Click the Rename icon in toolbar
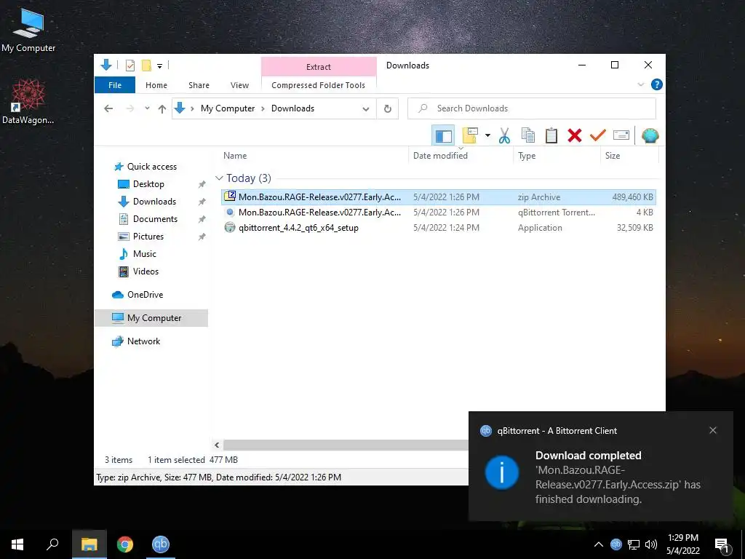 point(621,135)
